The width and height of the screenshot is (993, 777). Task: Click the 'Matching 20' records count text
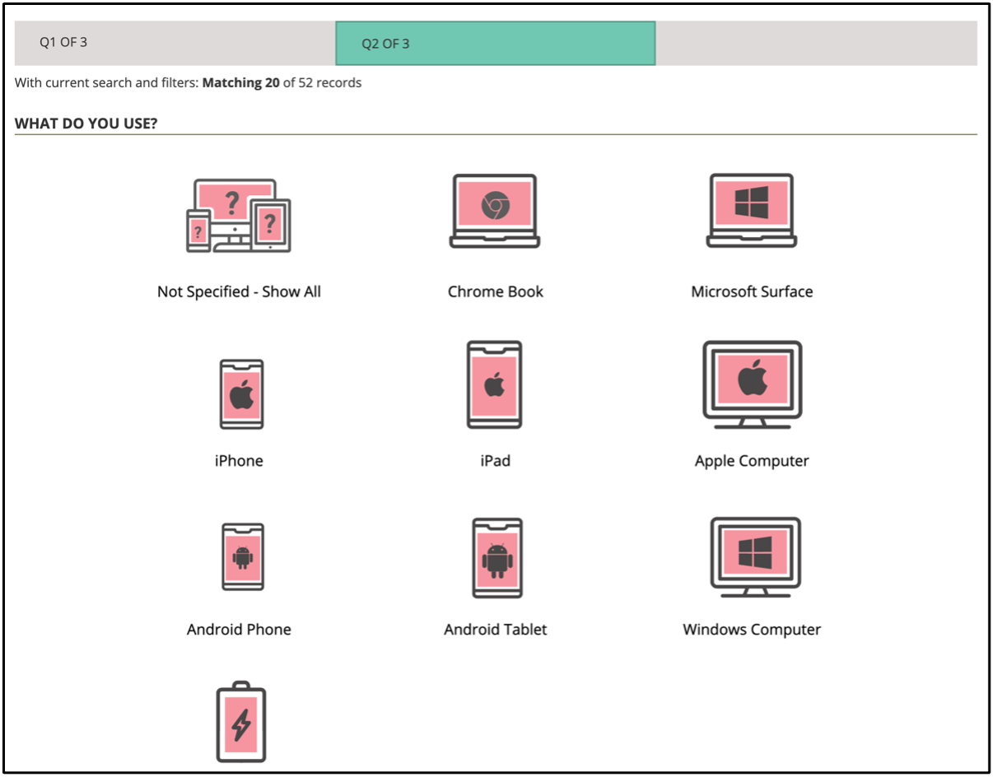coord(241,82)
